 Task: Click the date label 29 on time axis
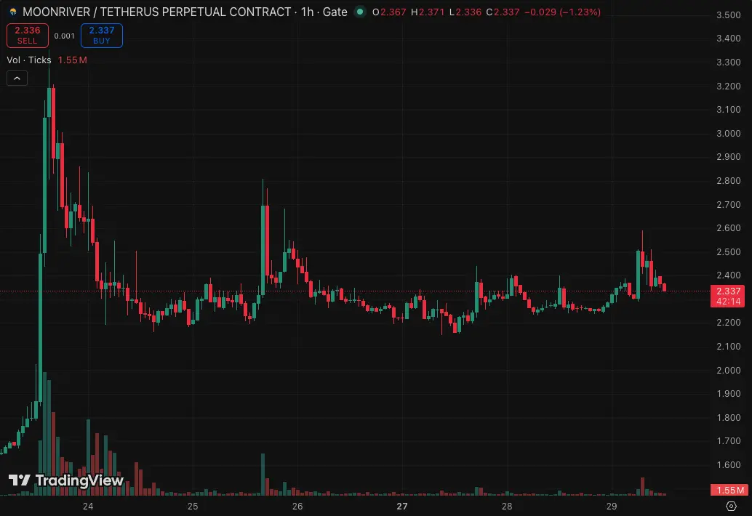click(x=612, y=506)
